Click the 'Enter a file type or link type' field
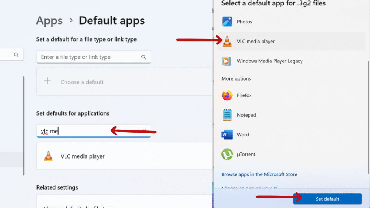Image resolution: width=370 pixels, height=208 pixels. pyautogui.click(x=94, y=57)
